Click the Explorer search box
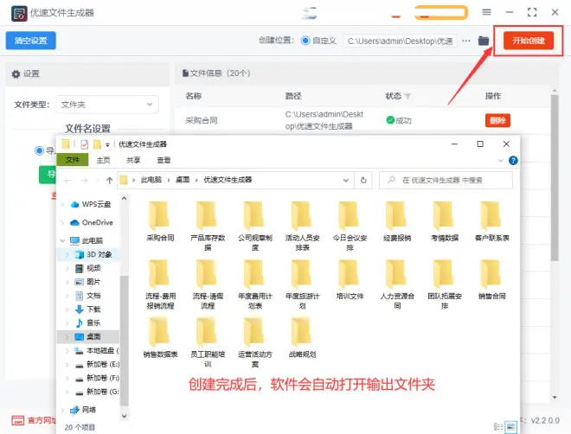The width and height of the screenshot is (571, 434). click(446, 180)
